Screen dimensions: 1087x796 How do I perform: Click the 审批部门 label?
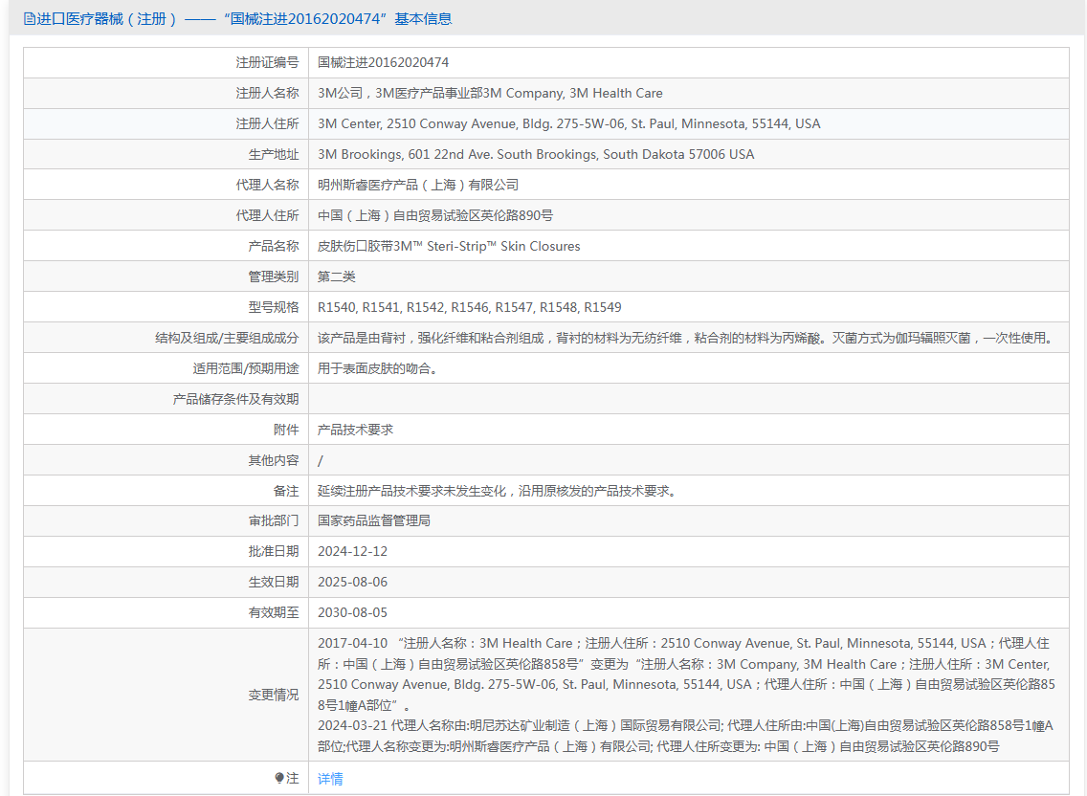point(273,520)
